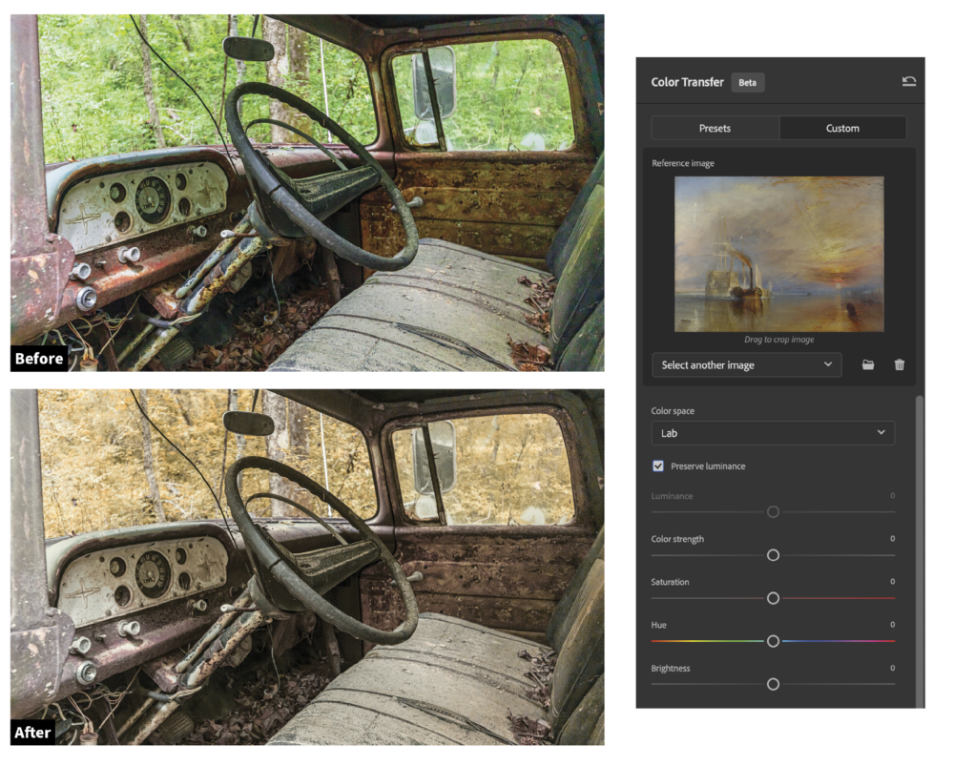Screen dimensions: 954x766
Task: Click the Hue slider handle
Action: (773, 641)
